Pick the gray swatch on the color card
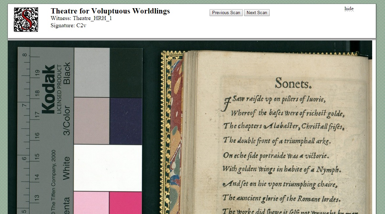Viewport: 385px width, 214px height. coord(92,73)
